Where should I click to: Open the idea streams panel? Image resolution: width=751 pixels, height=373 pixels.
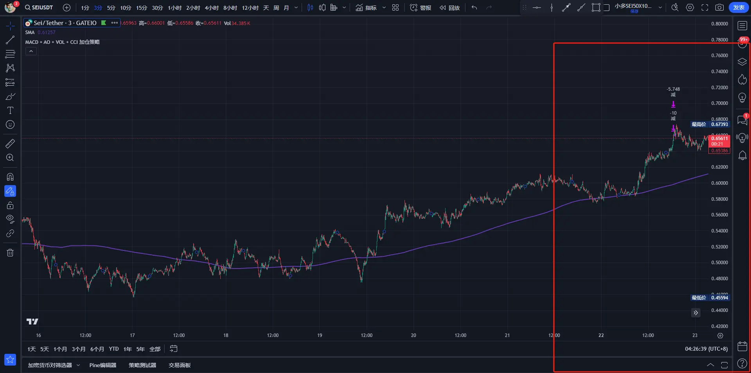point(742,138)
